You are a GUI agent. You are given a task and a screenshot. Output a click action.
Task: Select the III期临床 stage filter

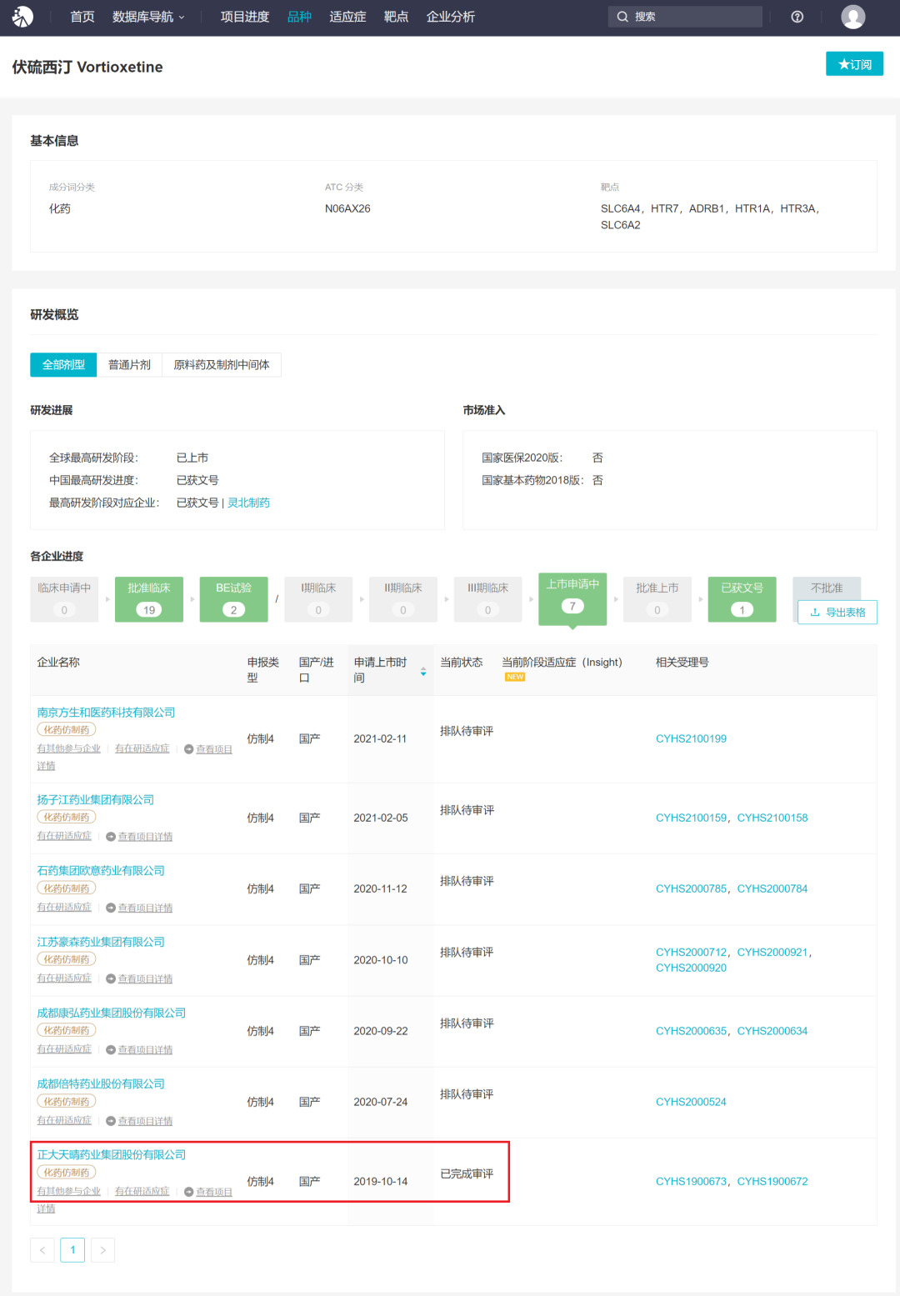point(488,599)
